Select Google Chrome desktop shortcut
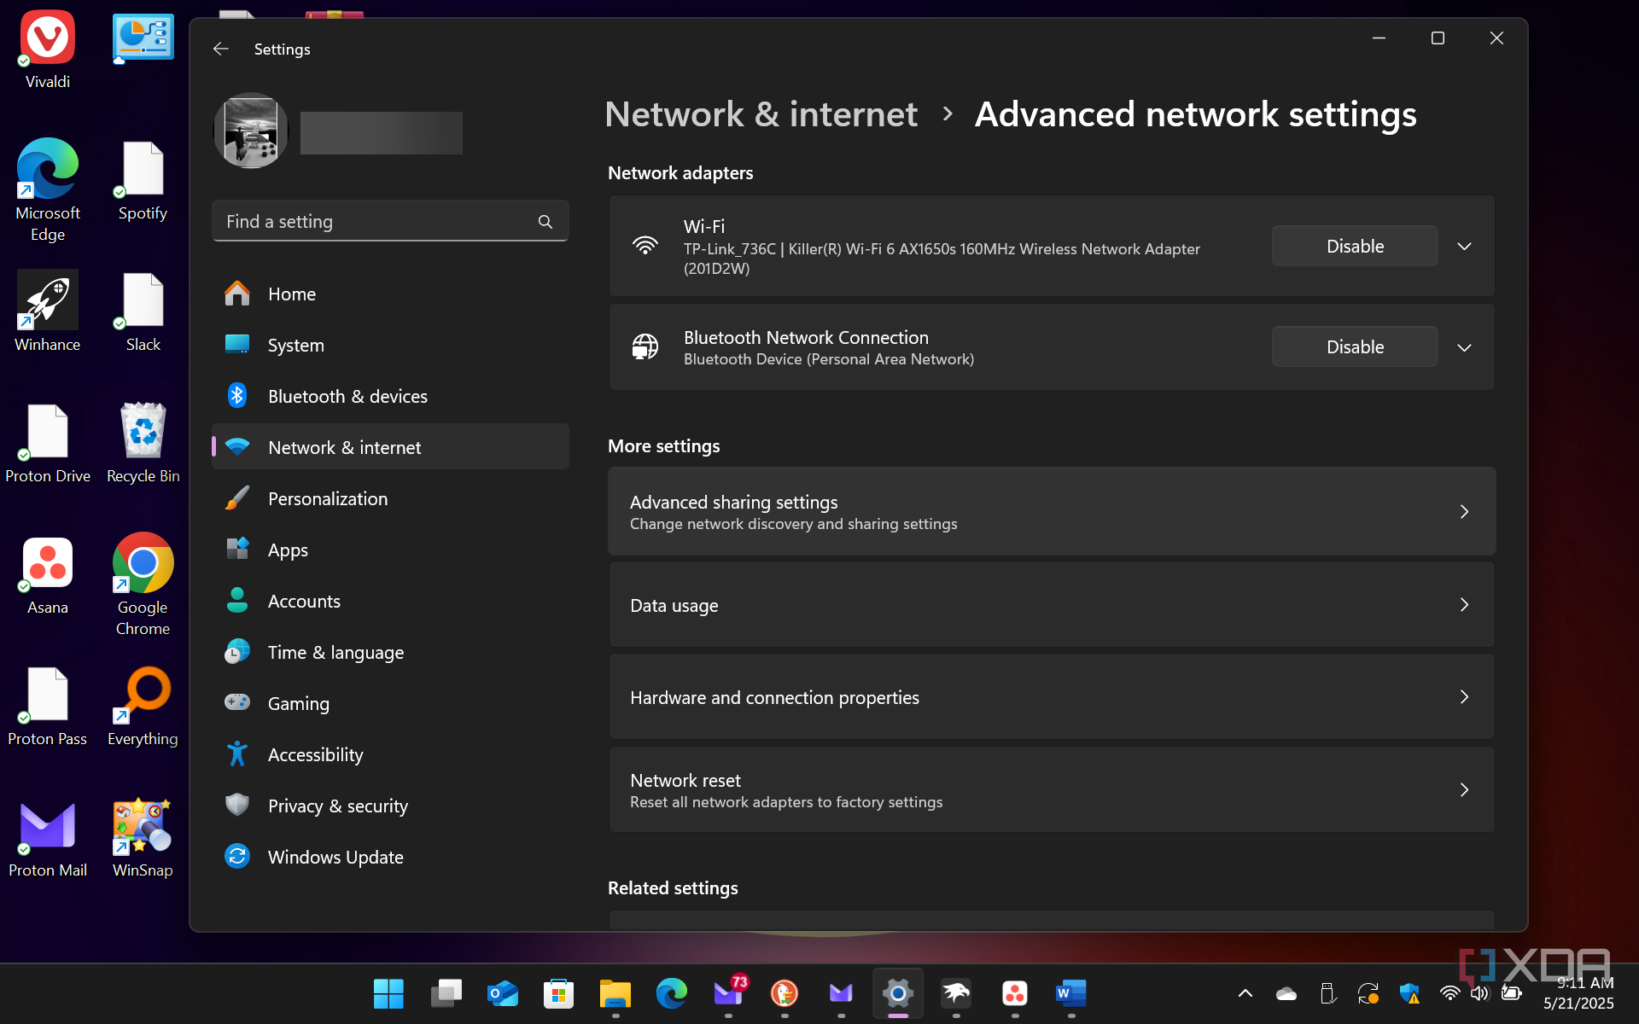1639x1024 pixels. click(x=143, y=584)
